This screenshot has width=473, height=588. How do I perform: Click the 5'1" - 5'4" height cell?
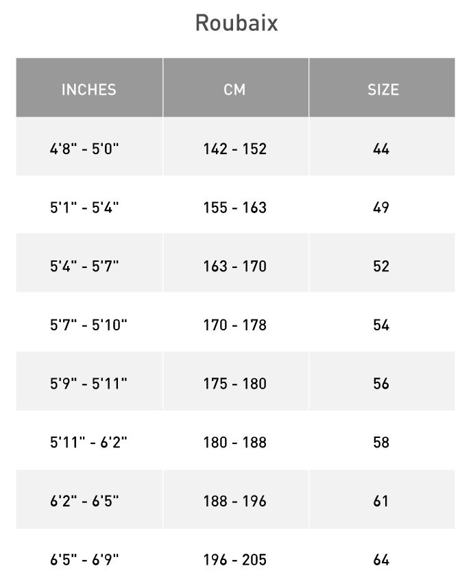point(84,208)
